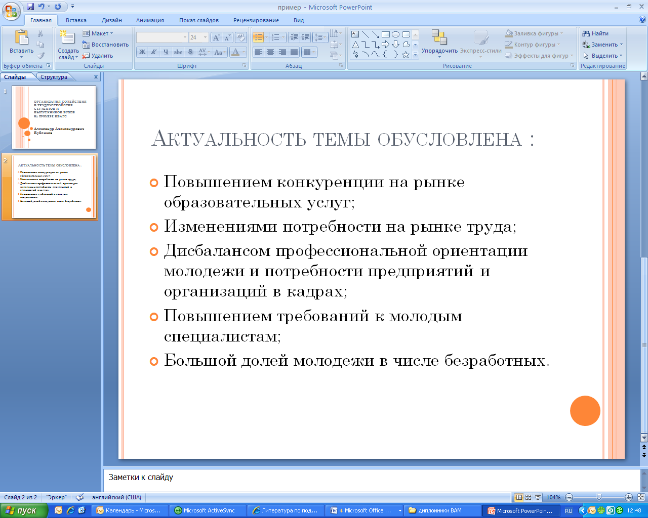The width and height of the screenshot is (648, 518).
Task: Open the font color dropdown arrow
Action: tap(244, 52)
